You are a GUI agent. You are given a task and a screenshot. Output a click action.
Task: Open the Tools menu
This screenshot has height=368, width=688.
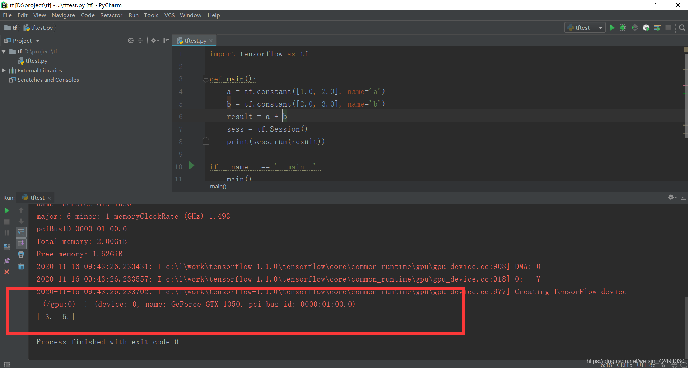tap(151, 15)
